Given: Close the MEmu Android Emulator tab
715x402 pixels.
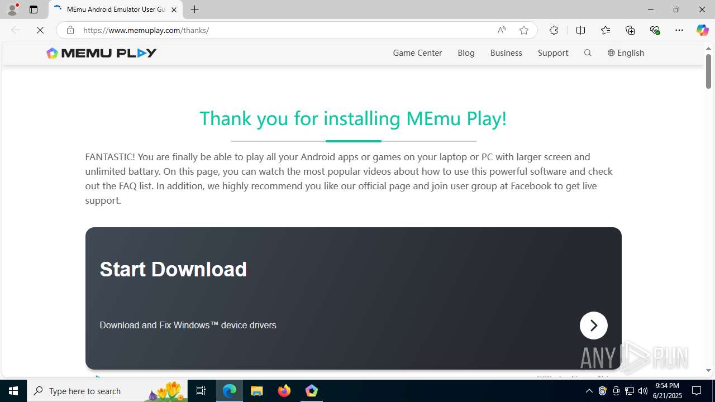Looking at the screenshot, I should pos(174,9).
